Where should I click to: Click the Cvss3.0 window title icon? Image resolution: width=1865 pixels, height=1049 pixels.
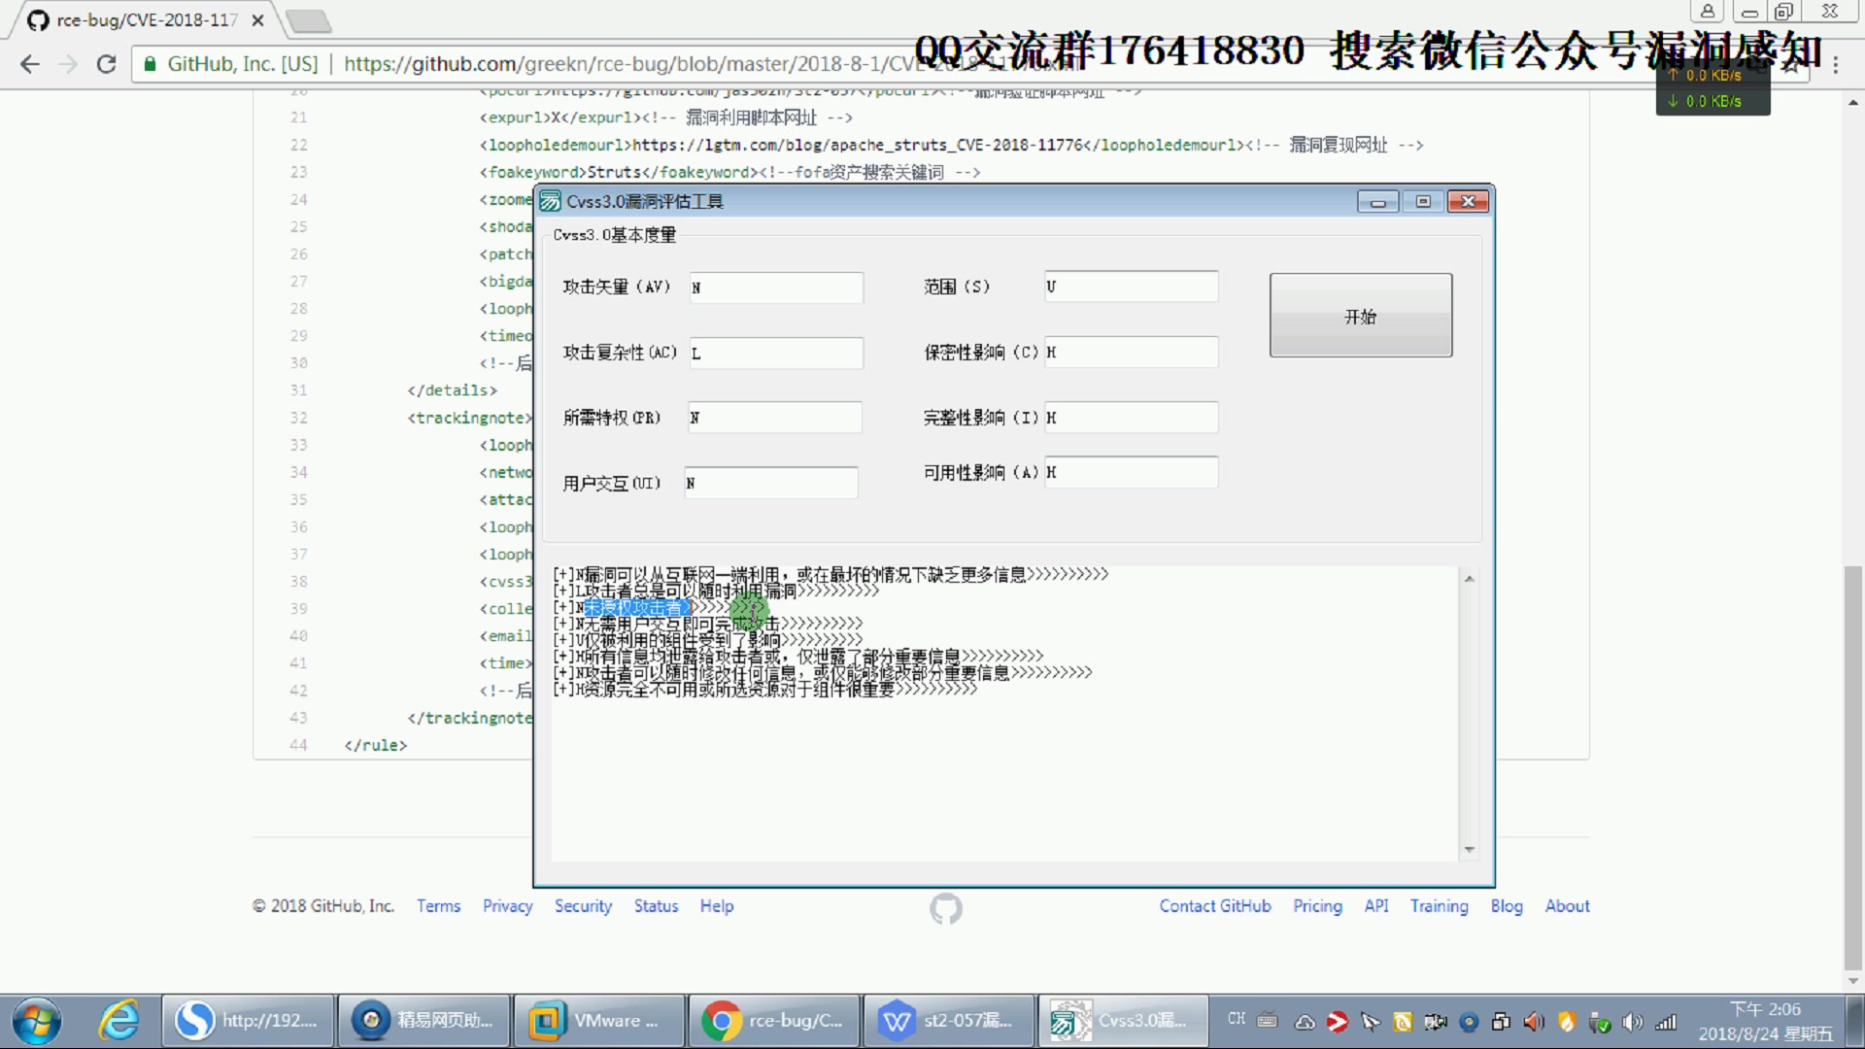click(550, 201)
